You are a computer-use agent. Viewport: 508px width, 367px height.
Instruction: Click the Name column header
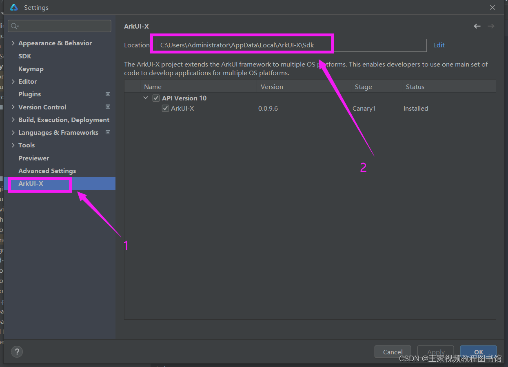pyautogui.click(x=198, y=87)
